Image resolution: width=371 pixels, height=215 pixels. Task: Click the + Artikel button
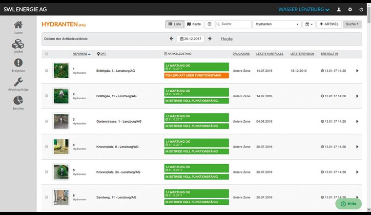(329, 24)
